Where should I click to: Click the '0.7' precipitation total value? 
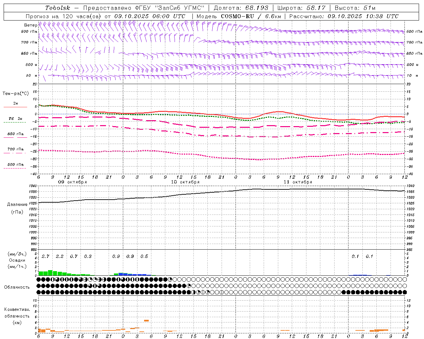coord(74,257)
